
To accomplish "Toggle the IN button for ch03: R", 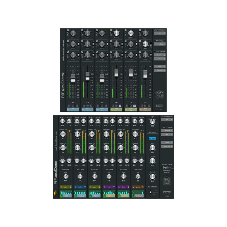I will [x=90, y=196].
